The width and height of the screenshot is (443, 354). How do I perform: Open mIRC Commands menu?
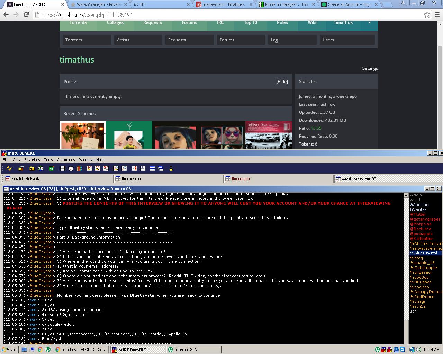[x=66, y=160]
